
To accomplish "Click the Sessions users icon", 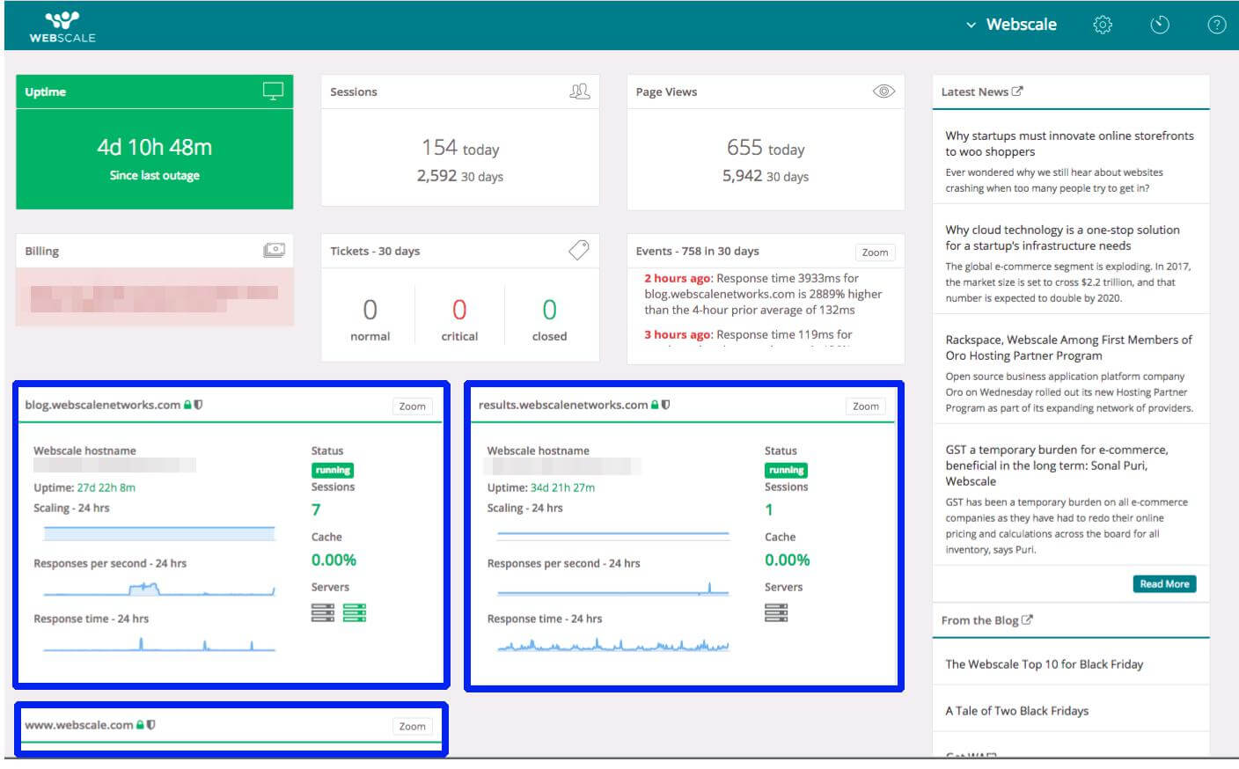I will coord(579,91).
